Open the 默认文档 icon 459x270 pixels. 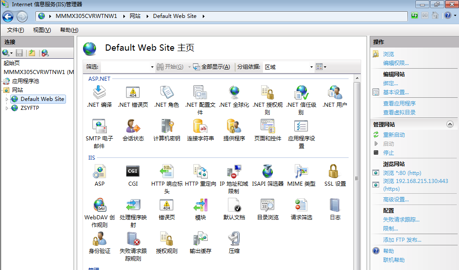pyautogui.click(x=234, y=205)
